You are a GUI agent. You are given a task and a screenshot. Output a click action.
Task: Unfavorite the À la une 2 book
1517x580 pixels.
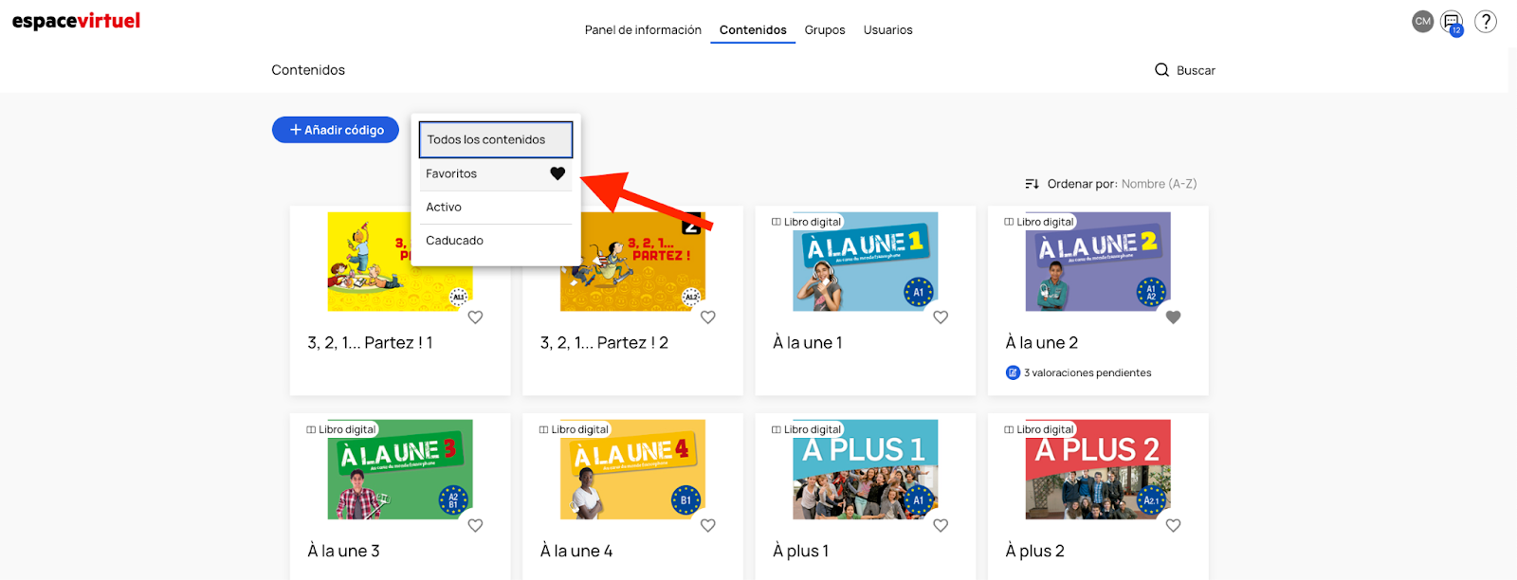[x=1173, y=317]
